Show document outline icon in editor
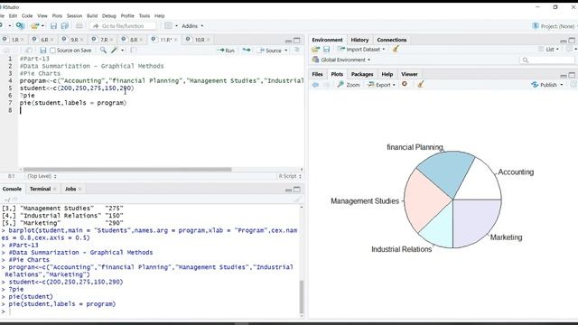Screen dimensions: 578x325 pos(297,51)
